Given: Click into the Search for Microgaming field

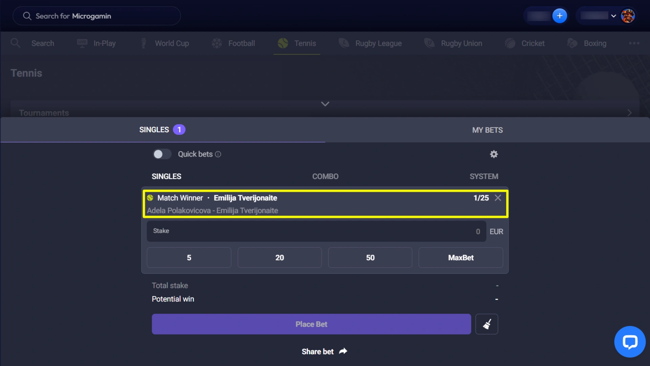Looking at the screenshot, I should coord(96,16).
